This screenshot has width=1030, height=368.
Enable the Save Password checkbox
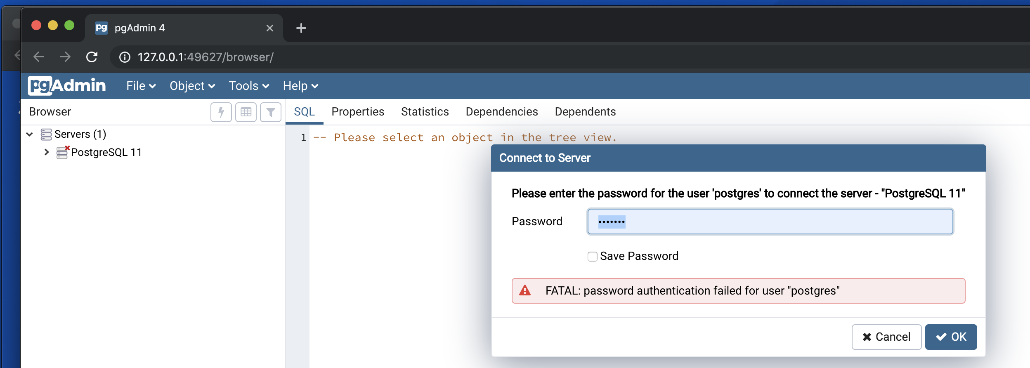[592, 256]
